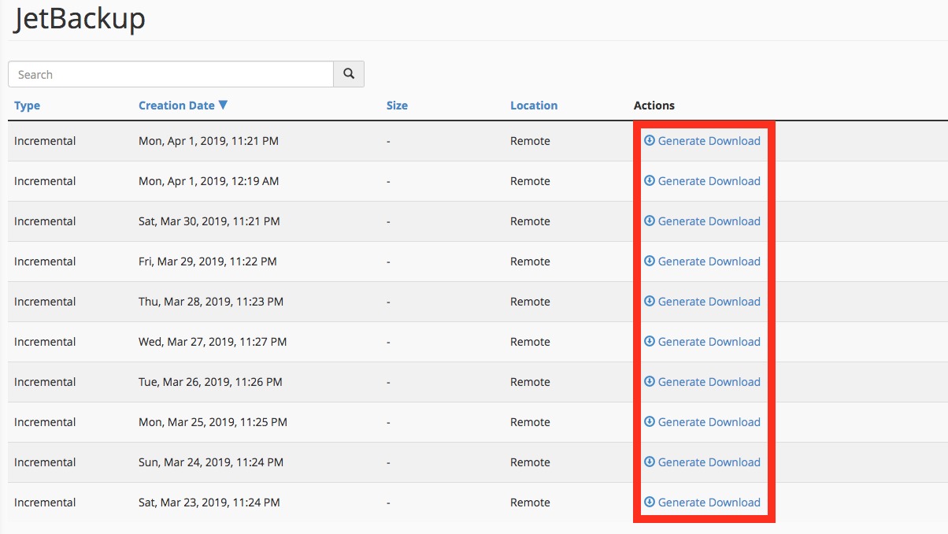Click the download icon for Mar 26 backup
This screenshot has height=534, width=948.
coord(650,381)
